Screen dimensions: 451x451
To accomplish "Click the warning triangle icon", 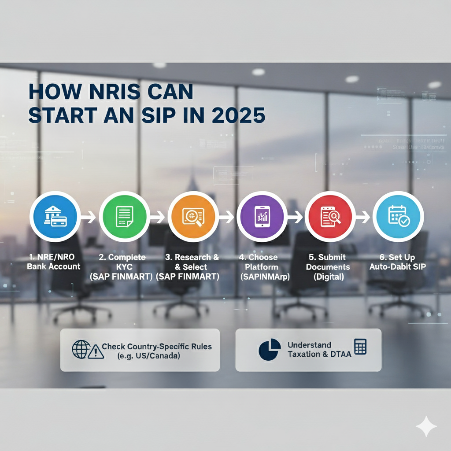I will 96,351.
